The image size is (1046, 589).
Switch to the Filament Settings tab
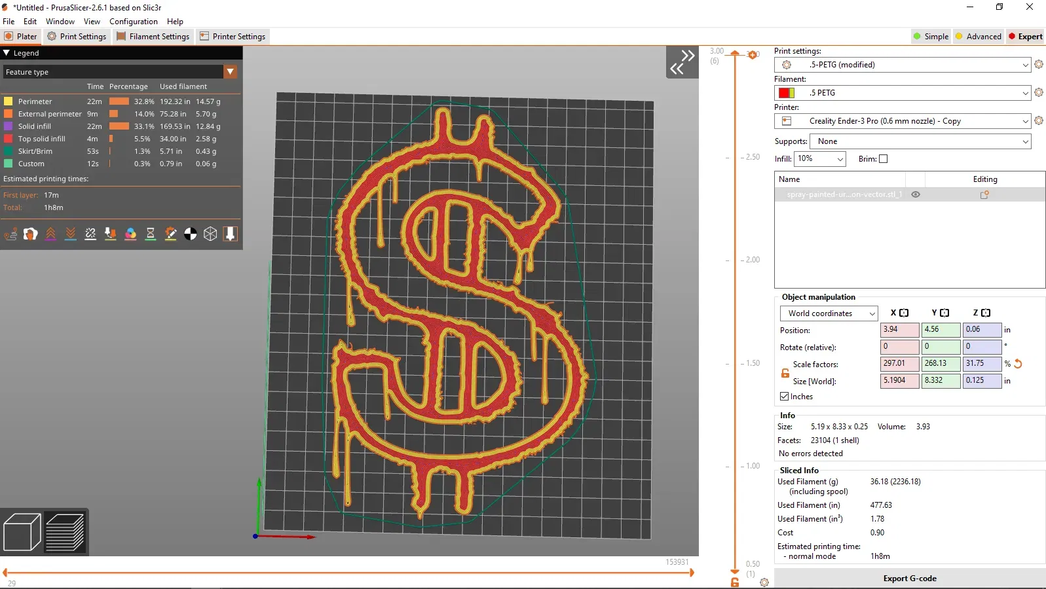click(x=153, y=37)
